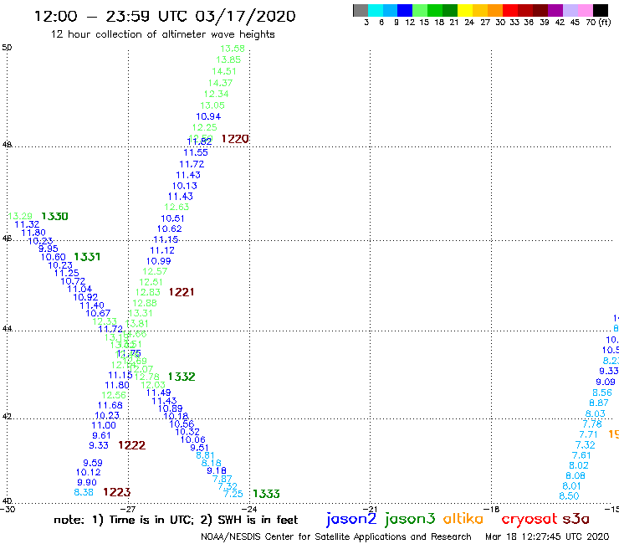Click the jason3 satellite label
Image resolution: width=619 pixels, height=544 pixels.
click(x=410, y=519)
